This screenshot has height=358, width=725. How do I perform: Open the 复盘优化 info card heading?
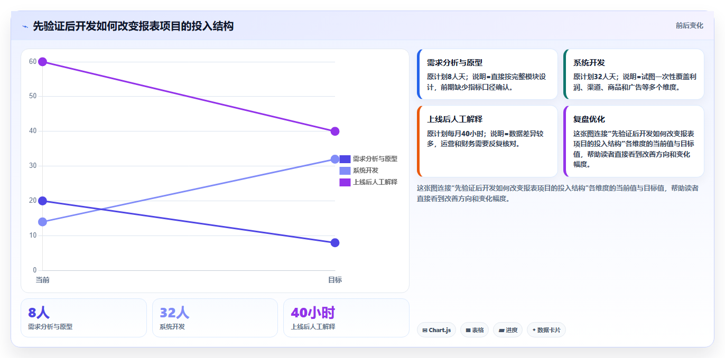point(589,119)
